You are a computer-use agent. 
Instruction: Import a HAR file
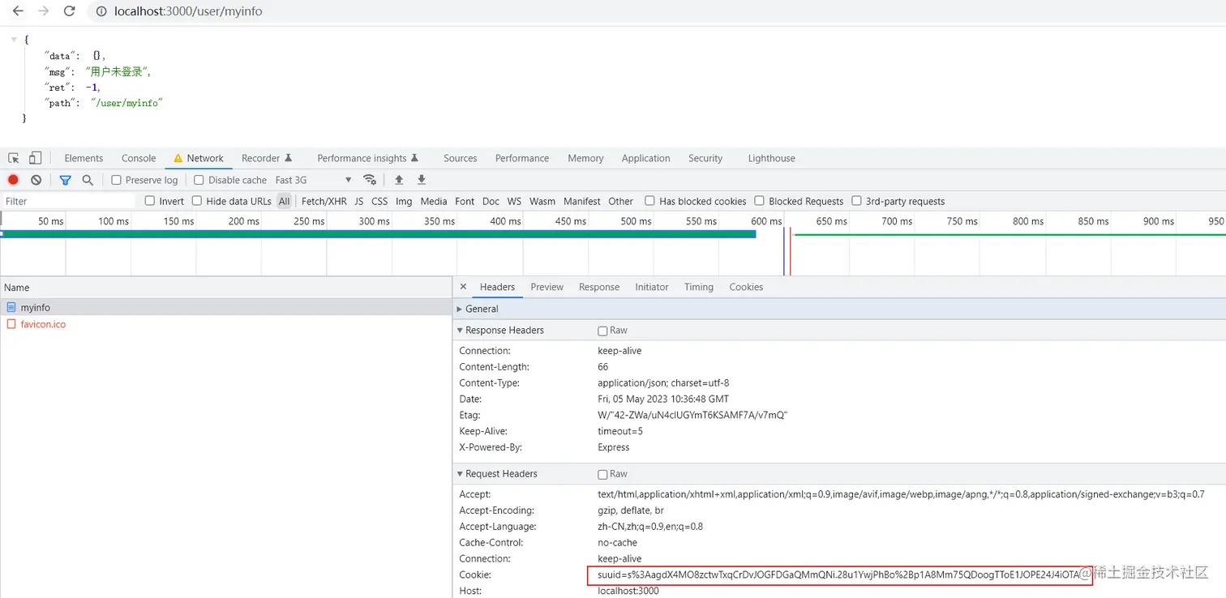coord(399,180)
